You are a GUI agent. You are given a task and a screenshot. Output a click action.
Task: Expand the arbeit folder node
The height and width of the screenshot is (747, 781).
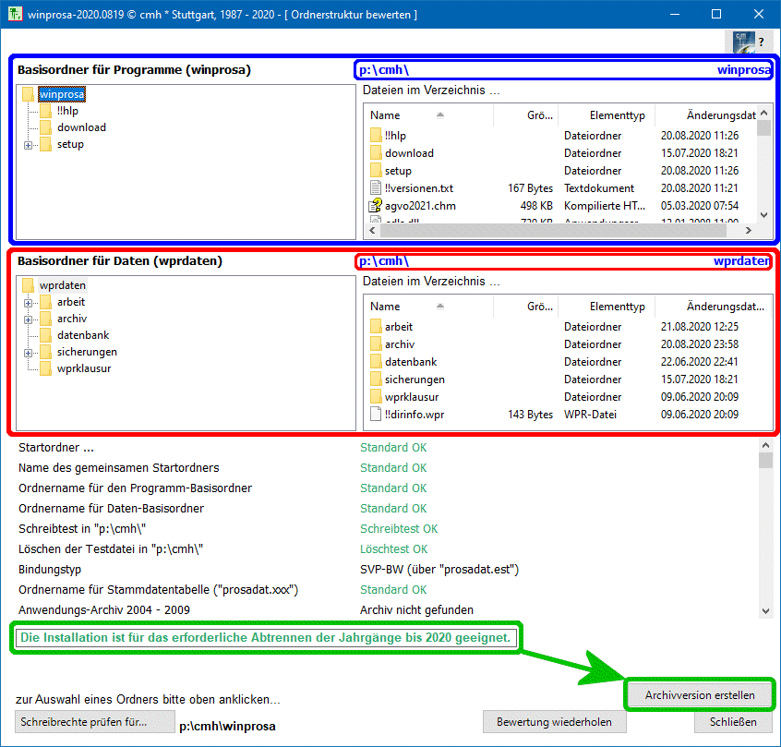pyautogui.click(x=28, y=303)
